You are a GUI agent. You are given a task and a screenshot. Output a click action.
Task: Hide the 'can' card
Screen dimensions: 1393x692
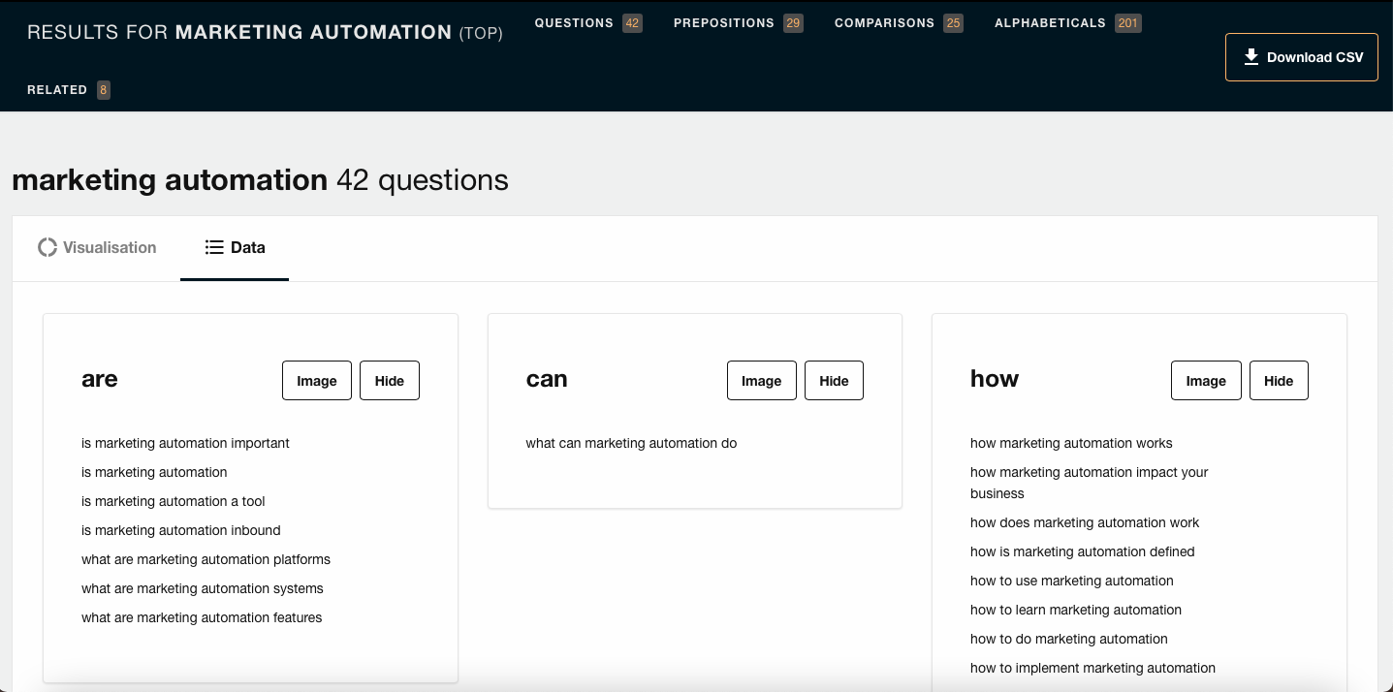[834, 381]
